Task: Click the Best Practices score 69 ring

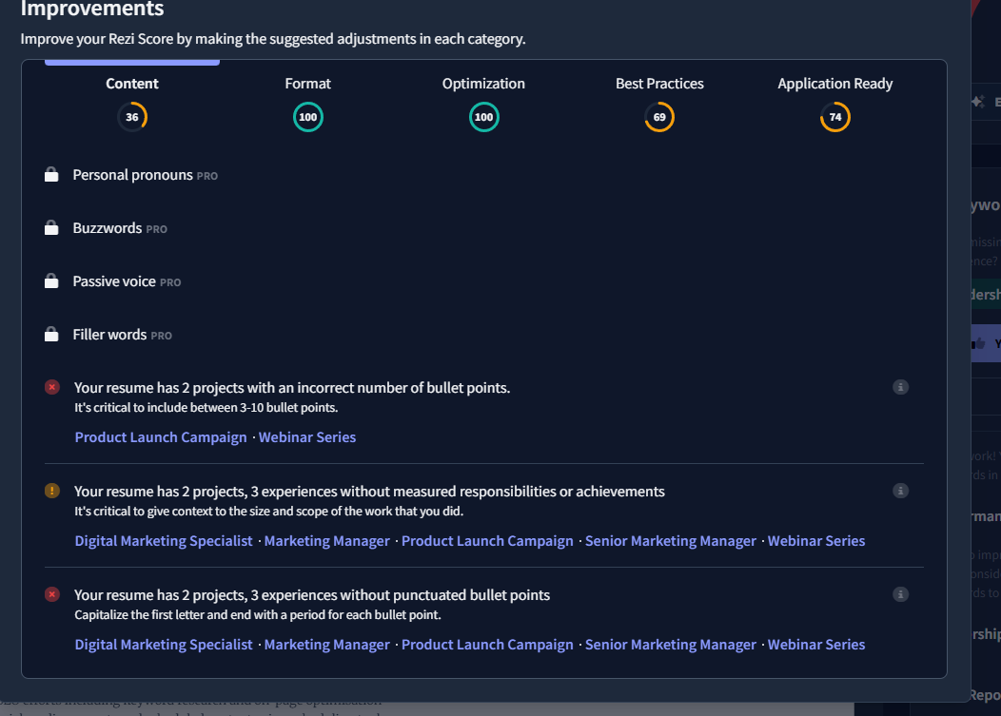Action: point(659,117)
